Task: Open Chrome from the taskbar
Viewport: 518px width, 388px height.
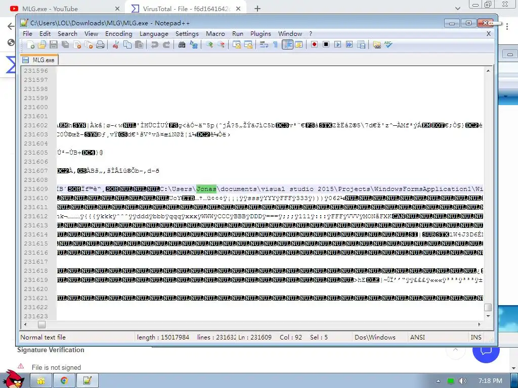Action: [64, 381]
